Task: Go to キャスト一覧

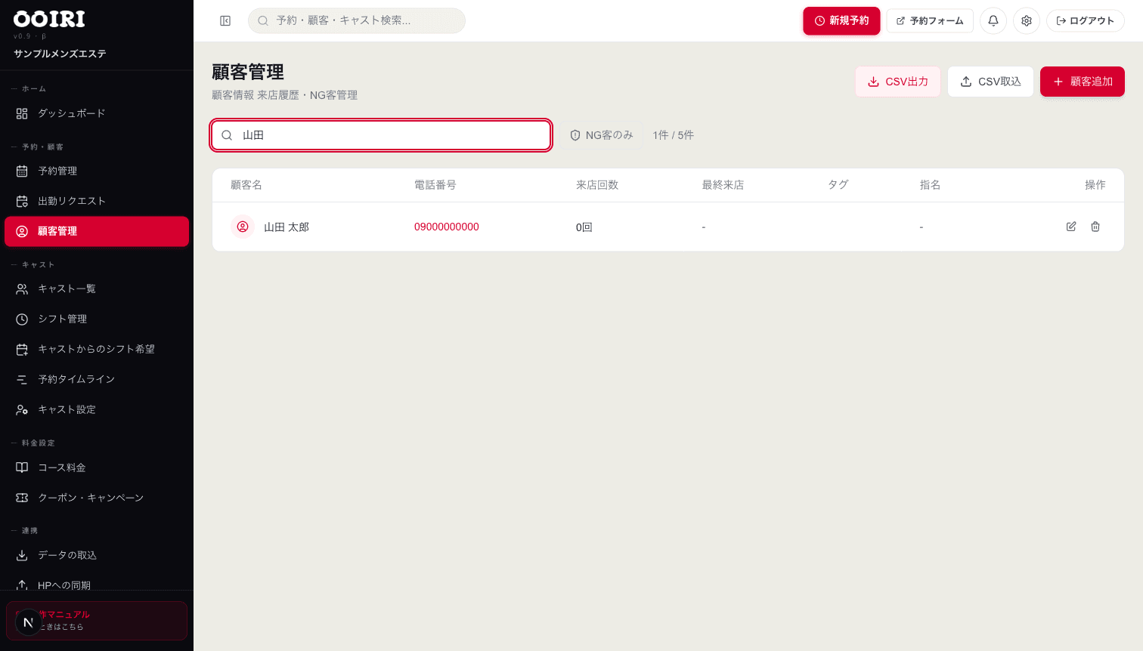Action: click(x=97, y=289)
